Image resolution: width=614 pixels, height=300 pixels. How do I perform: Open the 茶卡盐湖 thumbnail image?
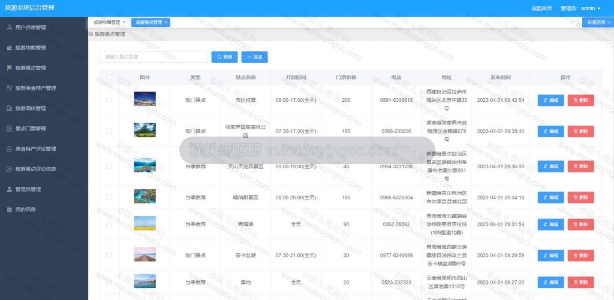pos(145,254)
